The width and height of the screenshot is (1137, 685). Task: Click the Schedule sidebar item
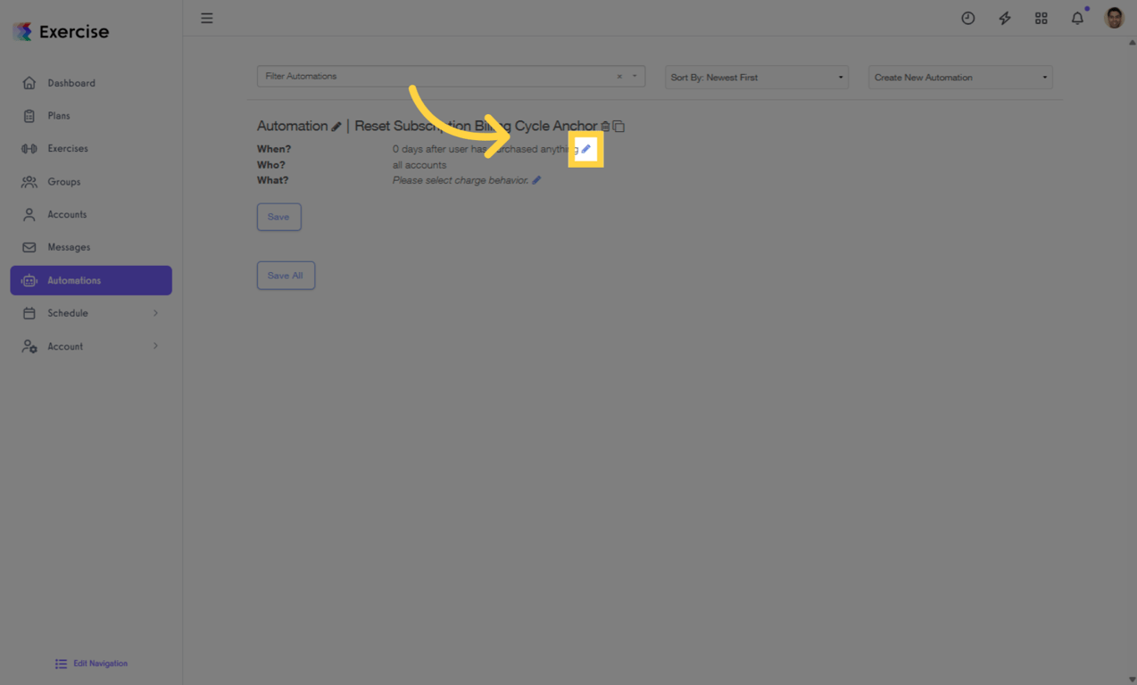pyautogui.click(x=91, y=313)
